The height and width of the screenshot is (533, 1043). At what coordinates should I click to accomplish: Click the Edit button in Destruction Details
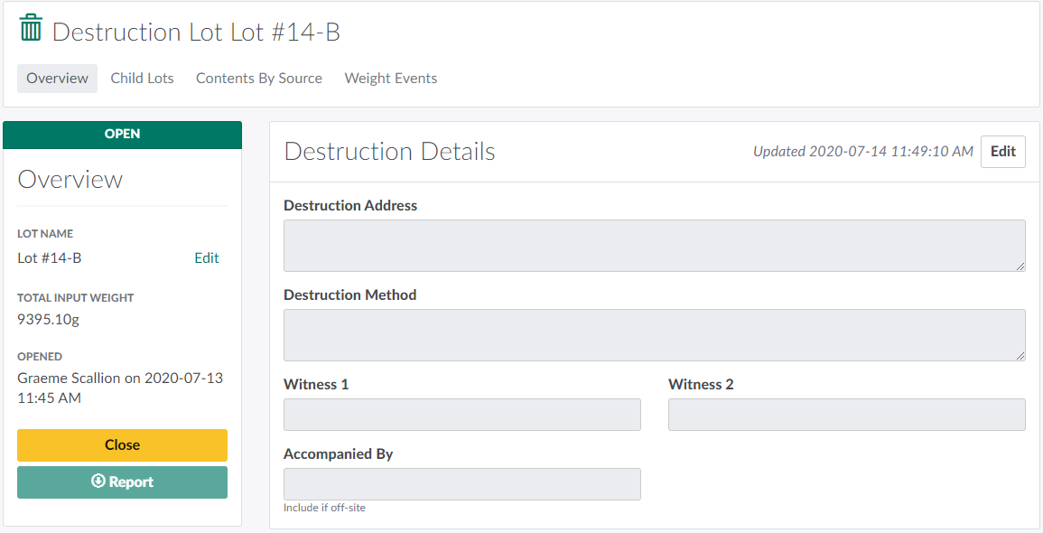[x=1002, y=152]
